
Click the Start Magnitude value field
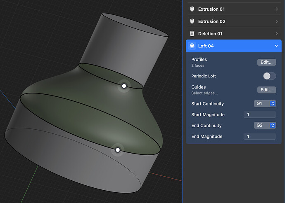[259, 115]
